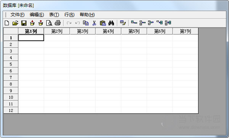This screenshot has height=138, width=229.
Task: Select column header 第7列
Action: [x=185, y=31]
